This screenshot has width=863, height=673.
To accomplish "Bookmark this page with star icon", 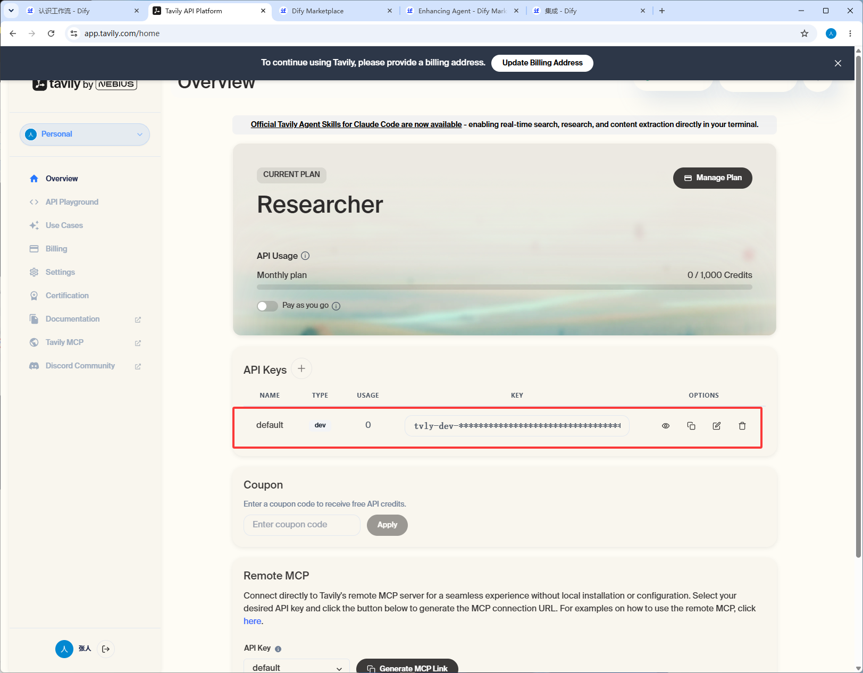I will (x=805, y=33).
